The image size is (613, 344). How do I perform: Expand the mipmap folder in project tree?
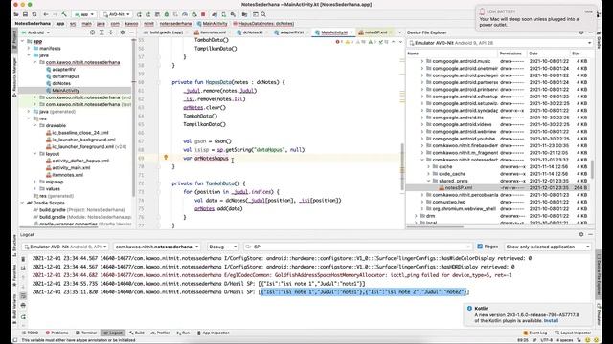tap(34, 182)
